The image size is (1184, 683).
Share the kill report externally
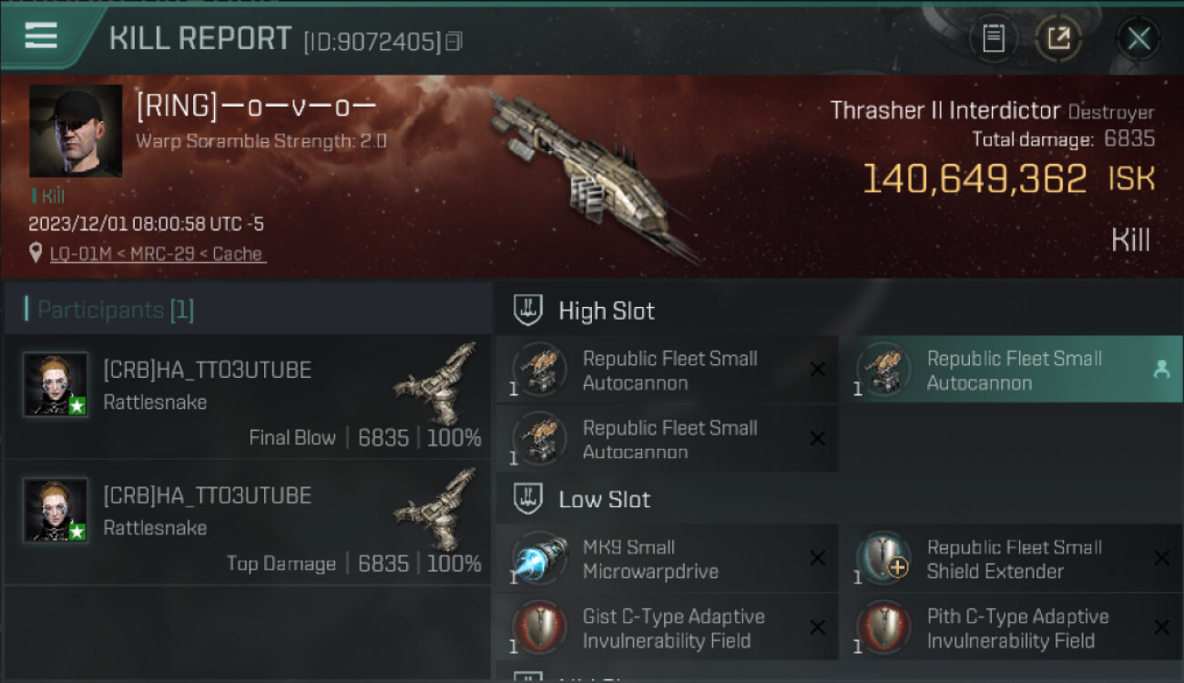(x=1058, y=38)
